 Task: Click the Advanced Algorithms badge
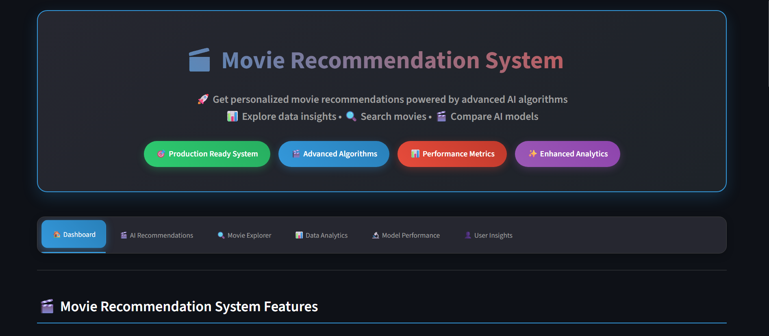[x=334, y=154]
